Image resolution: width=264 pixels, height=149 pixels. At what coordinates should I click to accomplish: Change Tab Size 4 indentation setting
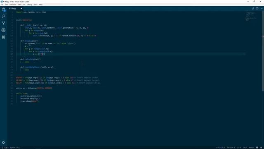point(231,148)
